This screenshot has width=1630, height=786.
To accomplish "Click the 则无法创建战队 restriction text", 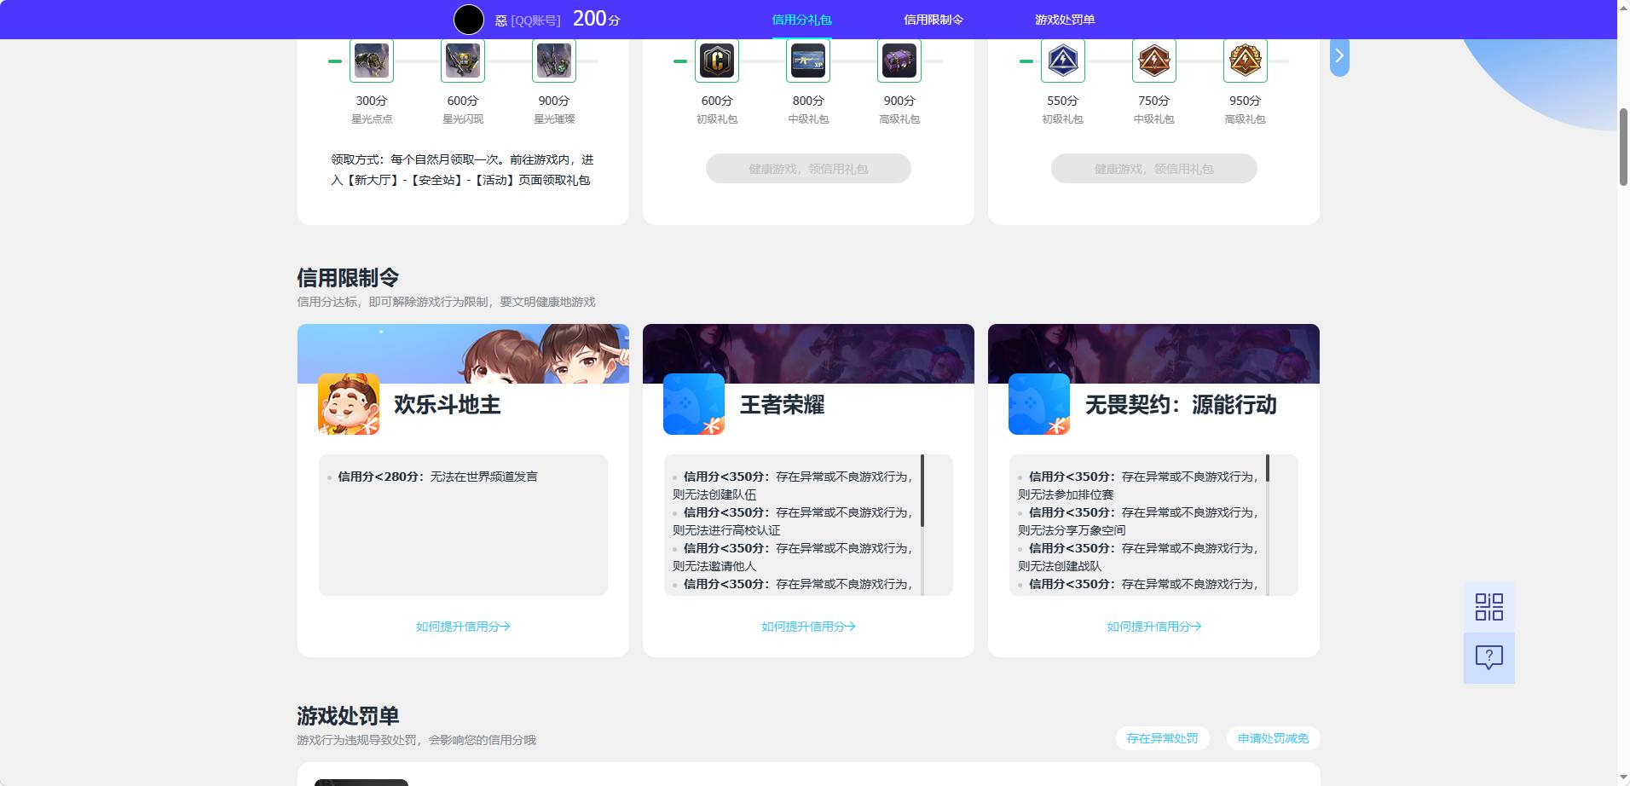I will tap(1060, 566).
